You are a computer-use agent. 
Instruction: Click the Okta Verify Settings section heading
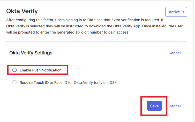(31, 53)
